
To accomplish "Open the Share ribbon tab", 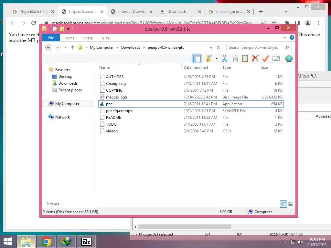I will coord(88,38).
